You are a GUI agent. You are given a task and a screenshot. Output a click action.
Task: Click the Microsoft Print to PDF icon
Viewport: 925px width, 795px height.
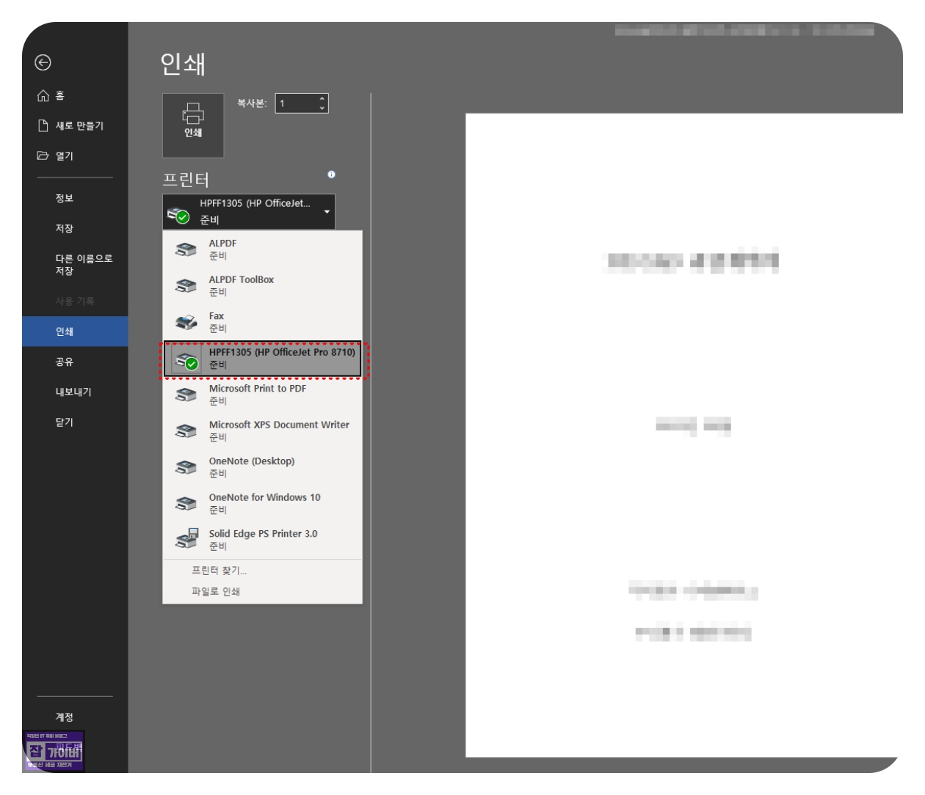tap(186, 395)
